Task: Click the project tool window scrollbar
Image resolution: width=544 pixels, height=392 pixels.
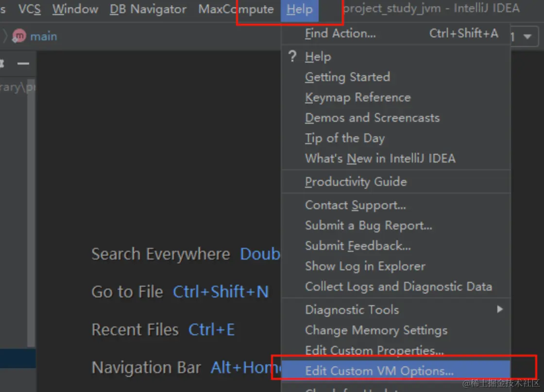Action: (x=31, y=213)
